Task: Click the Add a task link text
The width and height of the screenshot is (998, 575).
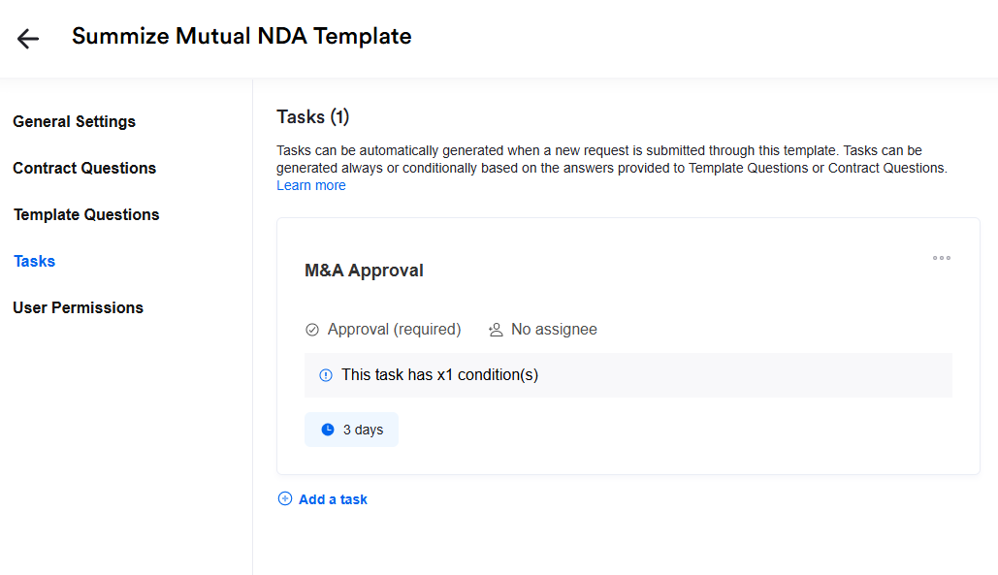Action: [x=333, y=499]
